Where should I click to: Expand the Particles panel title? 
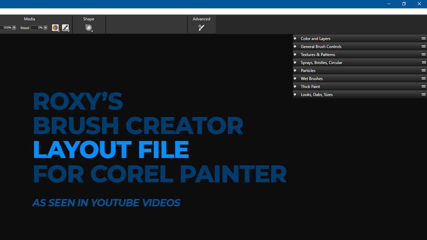[308, 71]
